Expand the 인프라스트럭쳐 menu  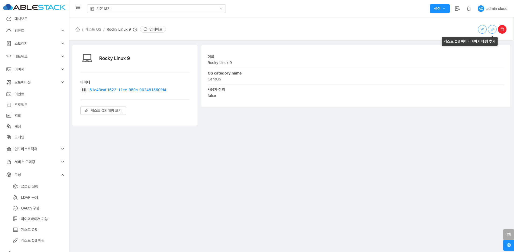(x=34, y=149)
